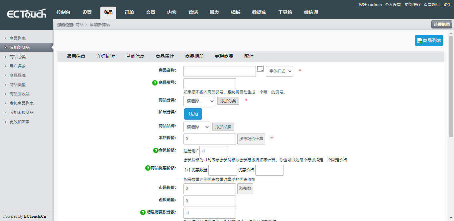Click the 管理地图 button

click(x=442, y=24)
